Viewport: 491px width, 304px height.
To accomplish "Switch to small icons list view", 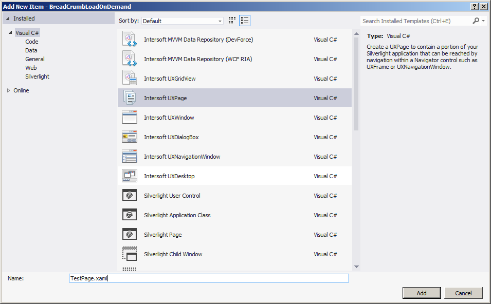I will click(245, 21).
